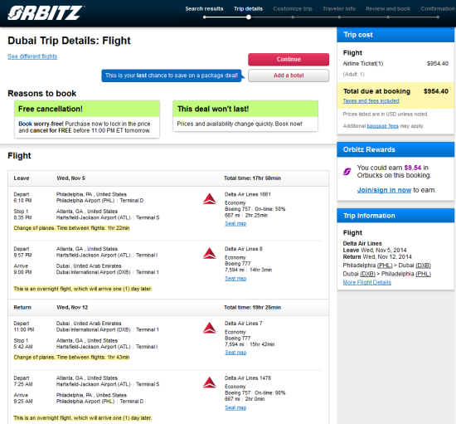Screen dimensions: 456x424
Task: Open More Flight Details link
Action: click(367, 282)
